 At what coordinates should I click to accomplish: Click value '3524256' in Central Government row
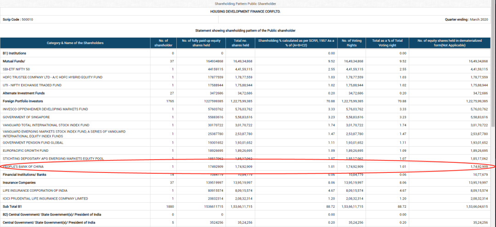tap(218, 222)
